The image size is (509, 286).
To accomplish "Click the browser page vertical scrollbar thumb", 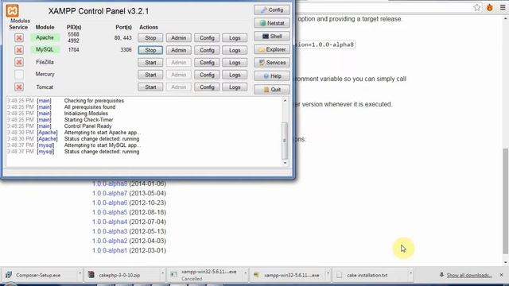I will [x=506, y=201].
